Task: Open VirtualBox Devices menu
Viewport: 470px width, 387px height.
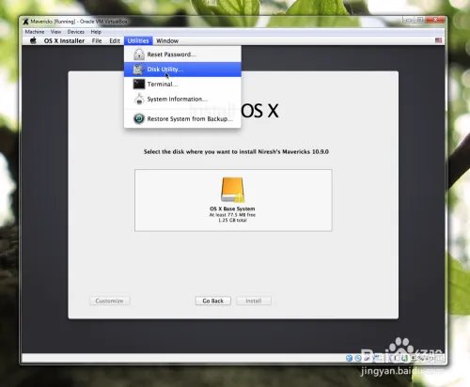Action: click(x=76, y=32)
